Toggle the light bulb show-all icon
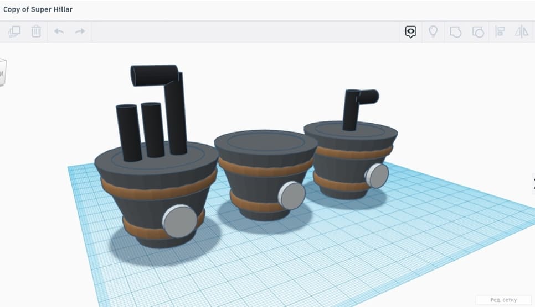The width and height of the screenshot is (535, 307). 433,31
